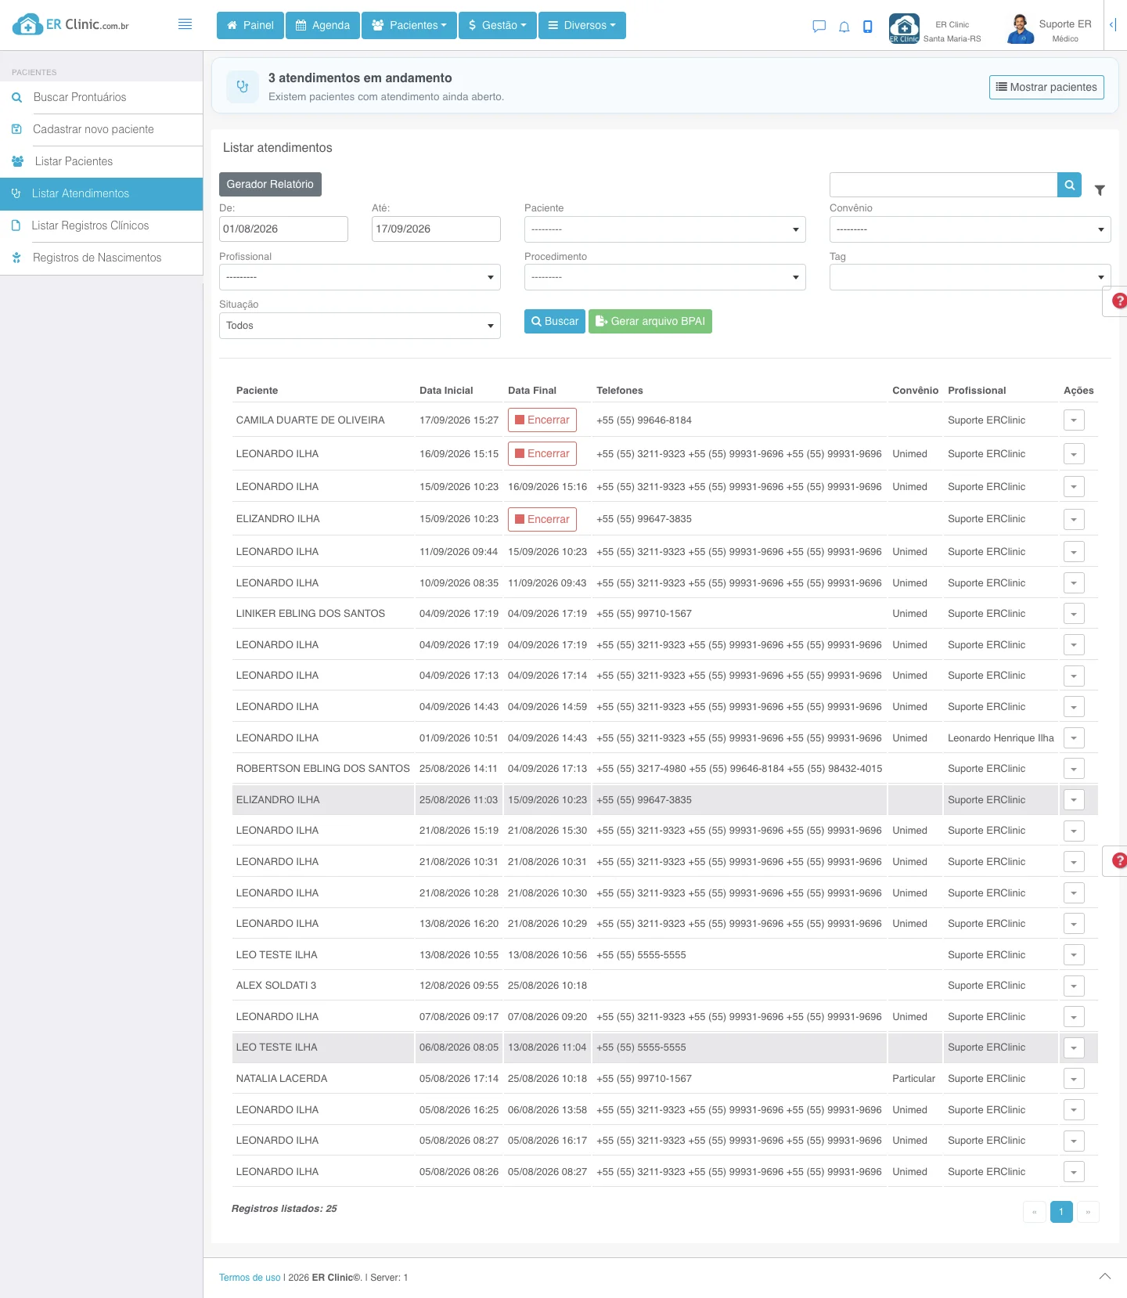This screenshot has width=1127, height=1298.
Task: Click the upper red help question icon
Action: pos(1120,301)
